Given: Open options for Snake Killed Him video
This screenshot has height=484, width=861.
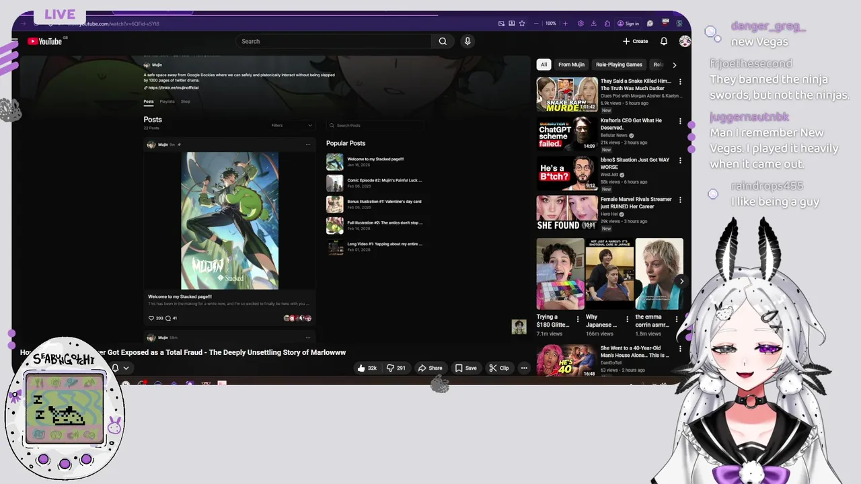Looking at the screenshot, I should point(680,82).
